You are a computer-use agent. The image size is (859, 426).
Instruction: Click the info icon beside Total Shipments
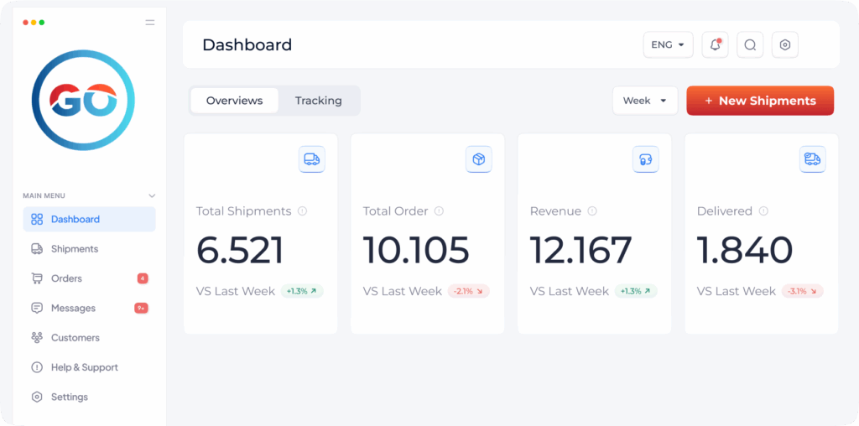tap(303, 211)
